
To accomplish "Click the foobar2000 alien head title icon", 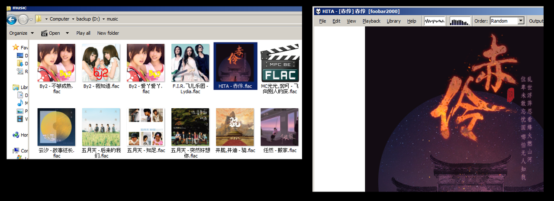I will (318, 11).
